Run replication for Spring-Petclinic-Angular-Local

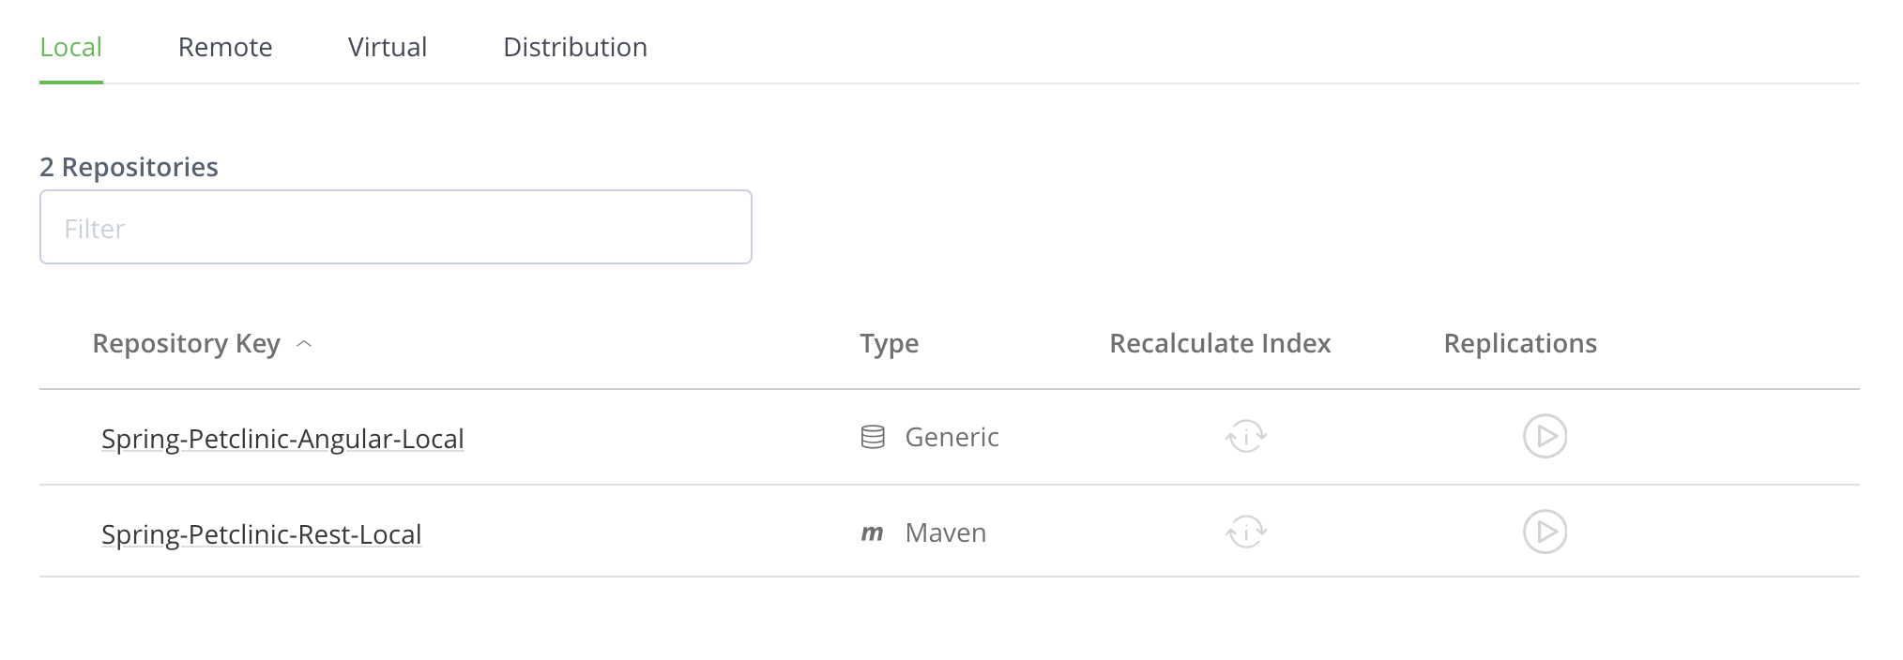click(x=1545, y=436)
